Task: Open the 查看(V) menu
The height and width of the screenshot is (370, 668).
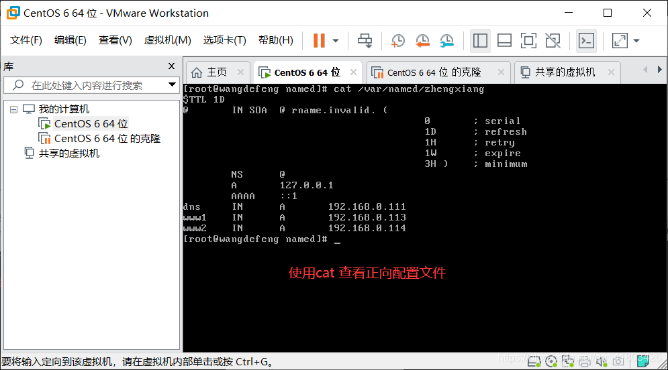Action: 115,40
